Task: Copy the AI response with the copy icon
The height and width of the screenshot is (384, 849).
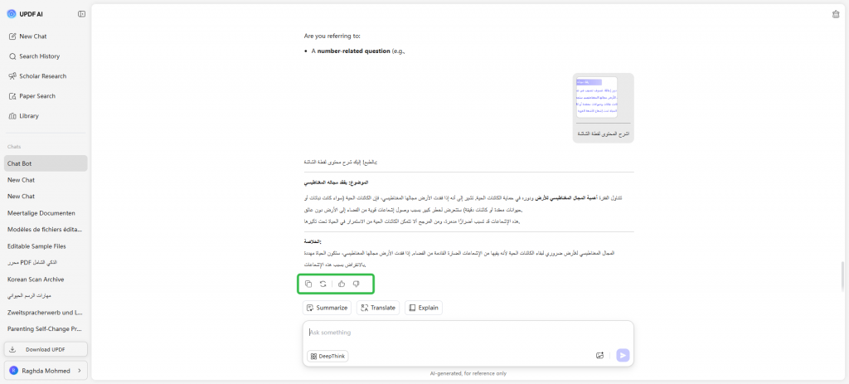Action: (x=308, y=284)
